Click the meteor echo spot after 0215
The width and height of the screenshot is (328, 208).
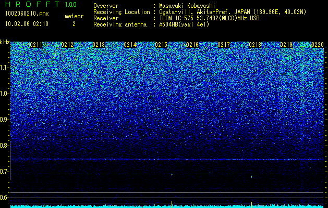(x=172, y=174)
